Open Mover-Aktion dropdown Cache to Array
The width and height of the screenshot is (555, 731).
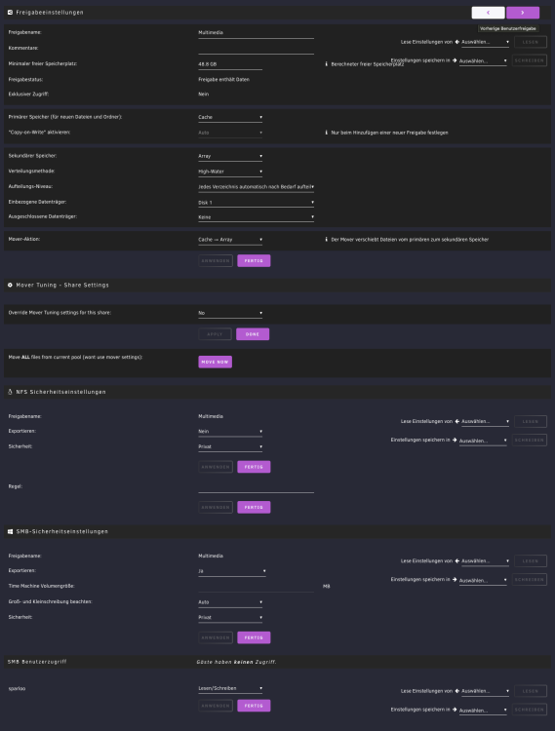(230, 240)
